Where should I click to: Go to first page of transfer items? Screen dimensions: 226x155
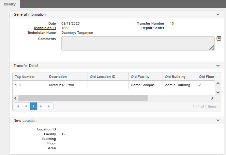coord(18,107)
